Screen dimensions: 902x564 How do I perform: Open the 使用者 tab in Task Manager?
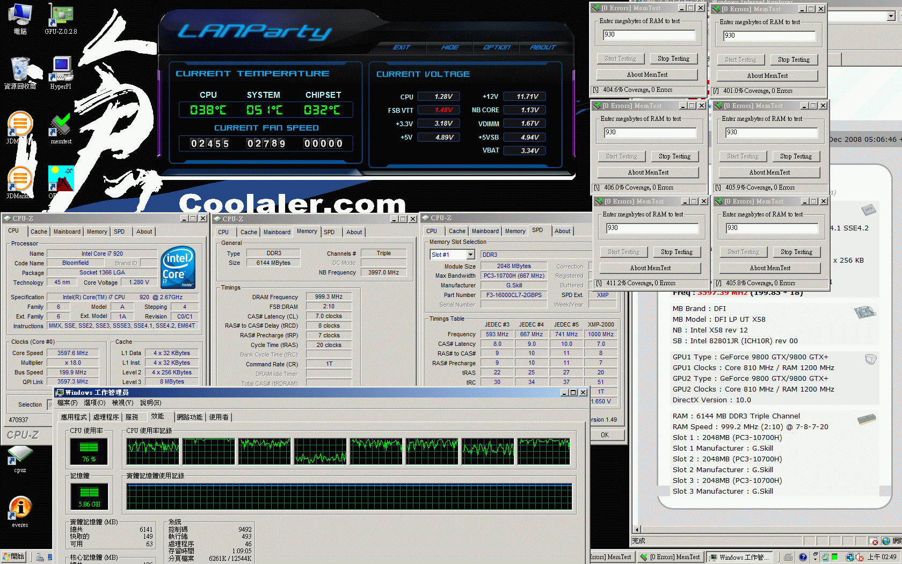coord(219,417)
